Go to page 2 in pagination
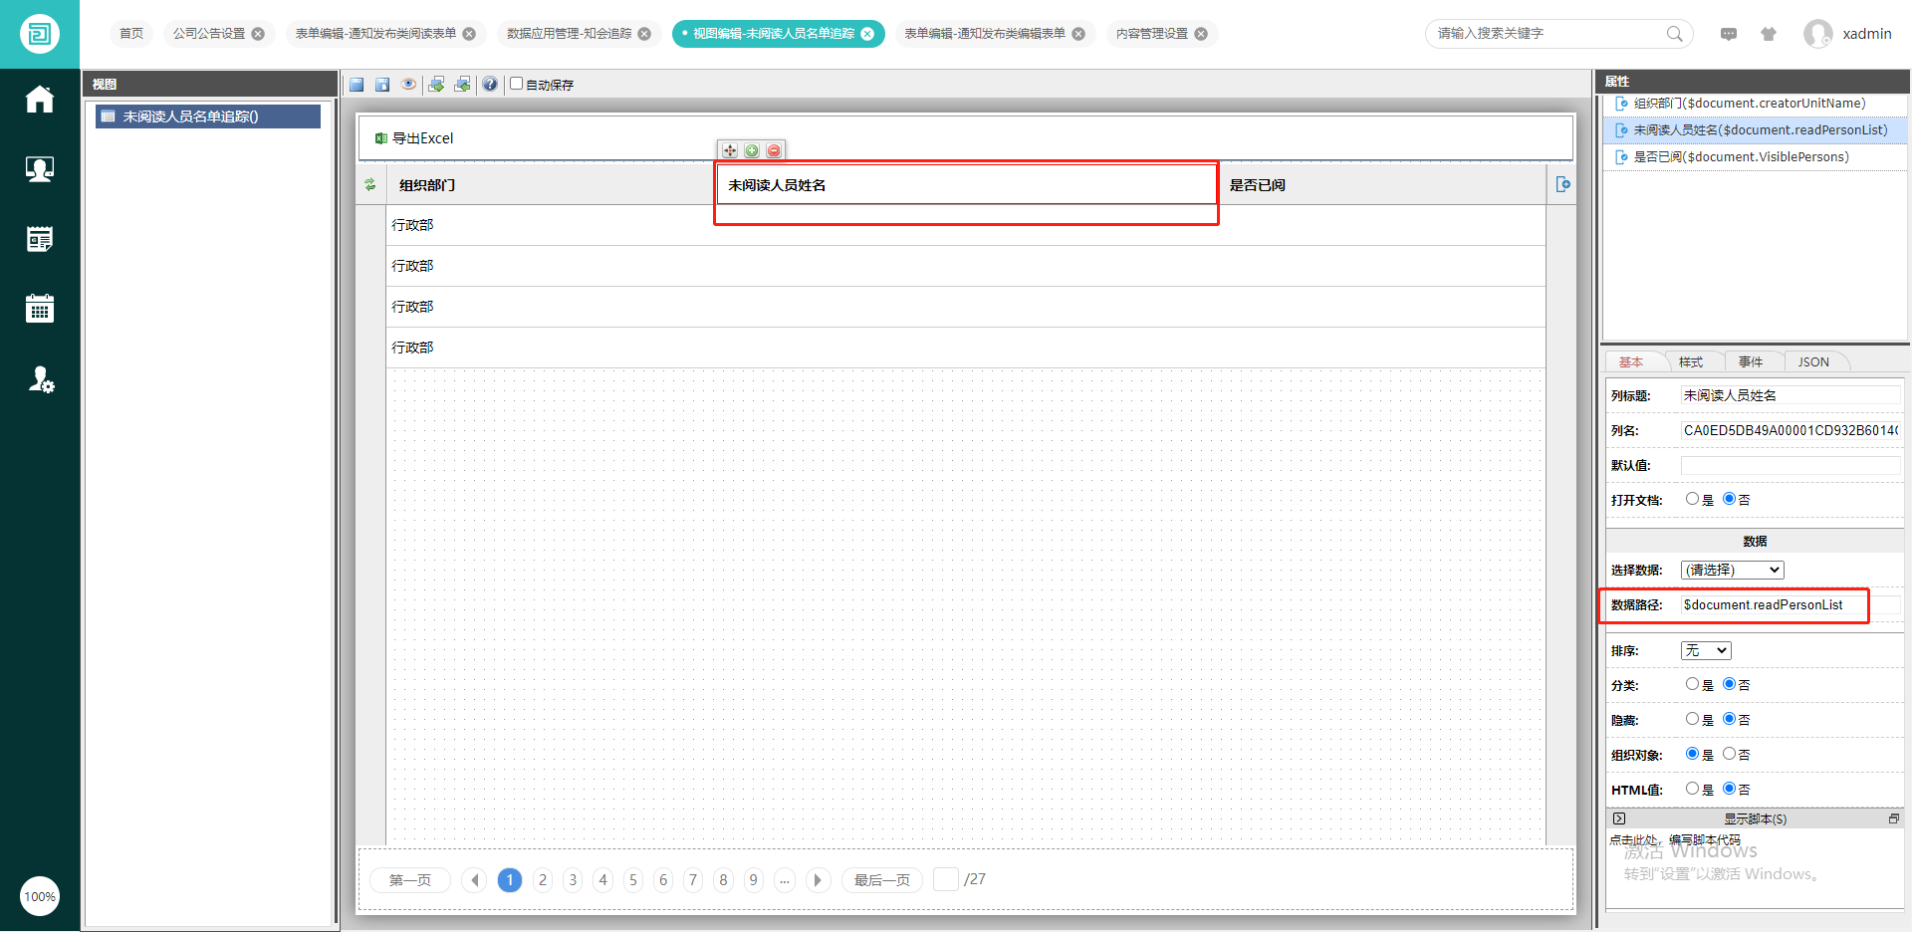The width and height of the screenshot is (1912, 933). click(x=543, y=880)
